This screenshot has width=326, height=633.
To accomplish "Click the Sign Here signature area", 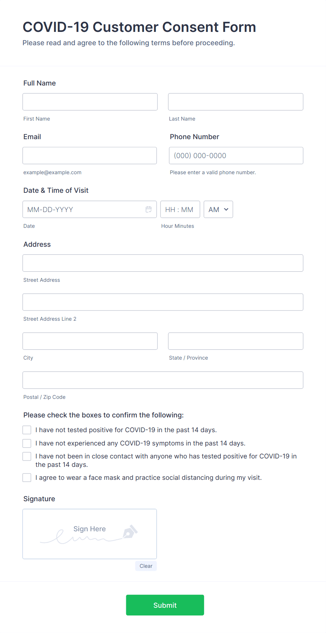I will (x=89, y=534).
